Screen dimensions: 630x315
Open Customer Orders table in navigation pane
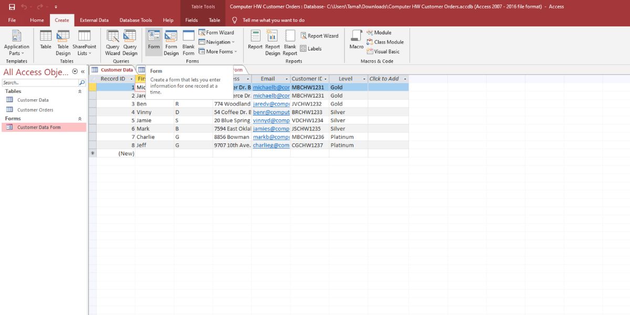click(35, 110)
